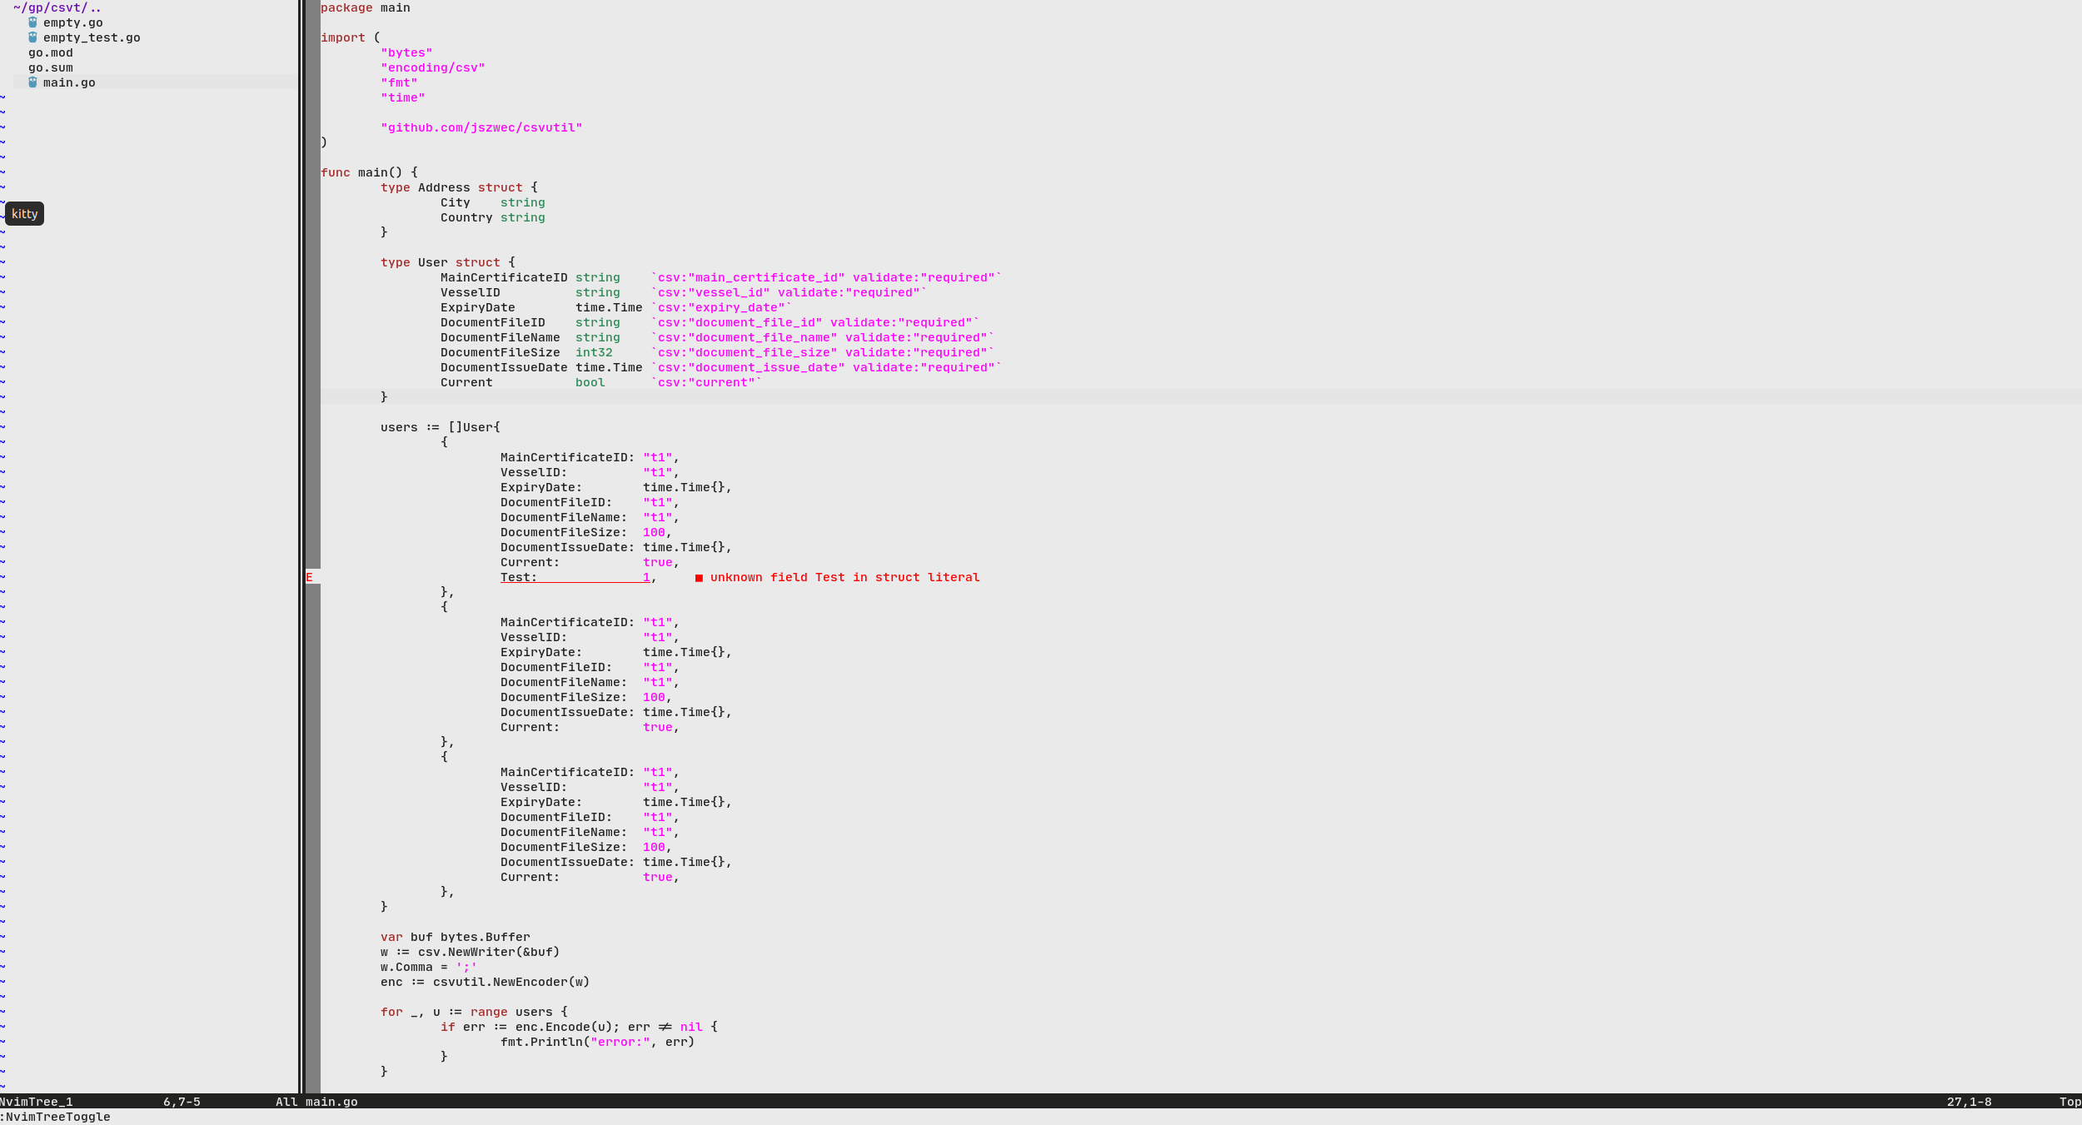Click the kitty tooltip label
The height and width of the screenshot is (1125, 2082).
(25, 214)
